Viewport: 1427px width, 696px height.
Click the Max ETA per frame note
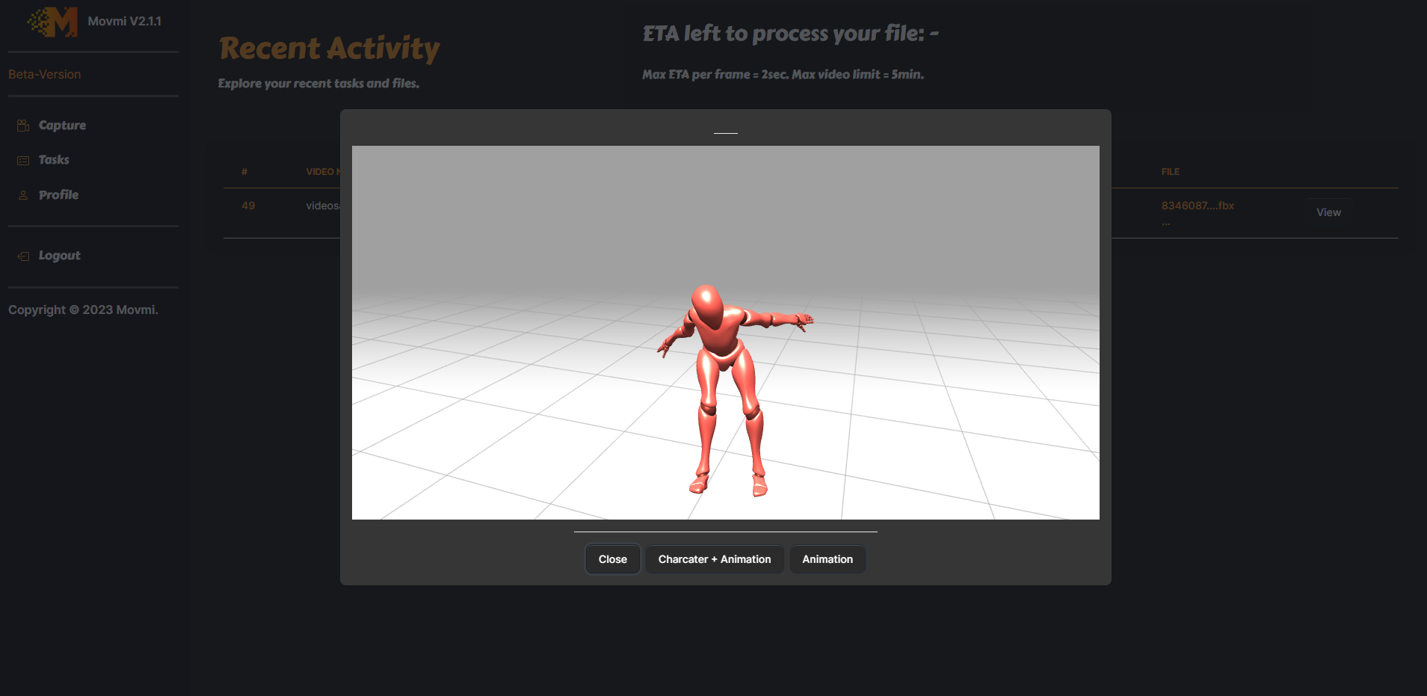(783, 75)
